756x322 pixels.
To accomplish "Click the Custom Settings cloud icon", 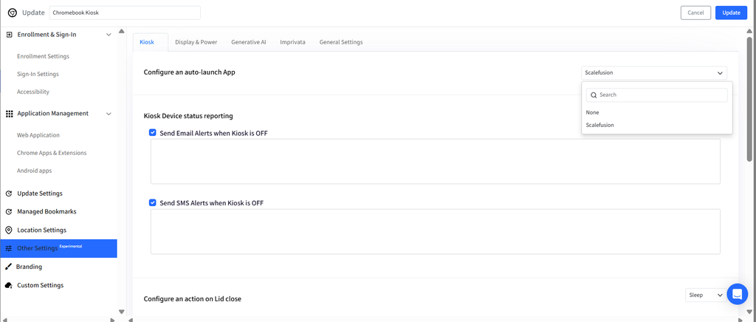I will (x=9, y=285).
